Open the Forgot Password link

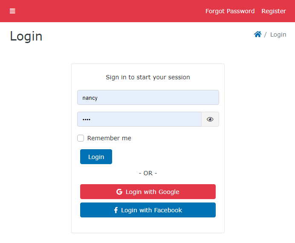[230, 11]
